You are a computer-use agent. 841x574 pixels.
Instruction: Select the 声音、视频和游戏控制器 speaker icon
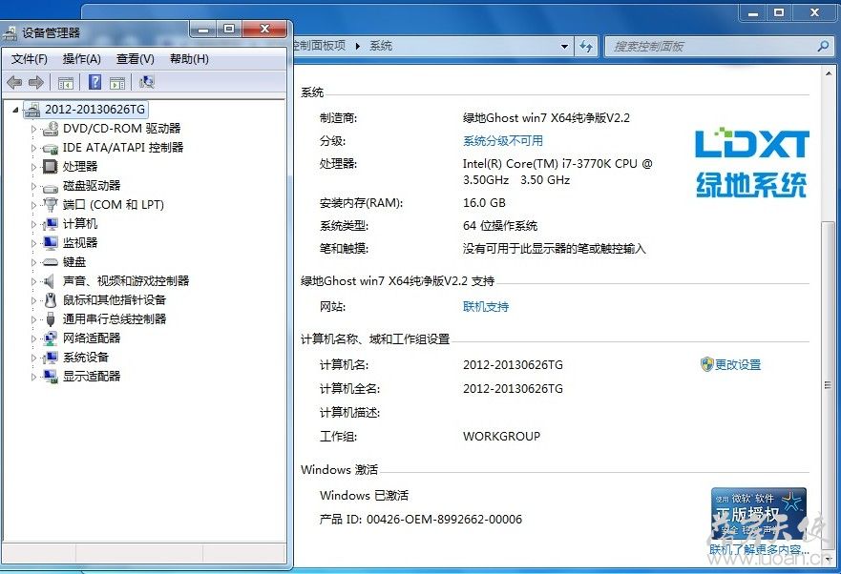[50, 281]
